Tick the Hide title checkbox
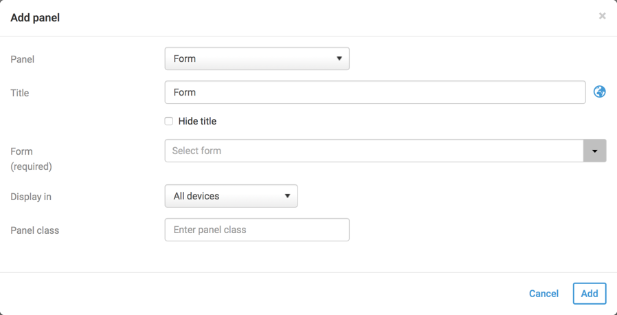Viewport: 617px width, 315px height. (x=169, y=121)
